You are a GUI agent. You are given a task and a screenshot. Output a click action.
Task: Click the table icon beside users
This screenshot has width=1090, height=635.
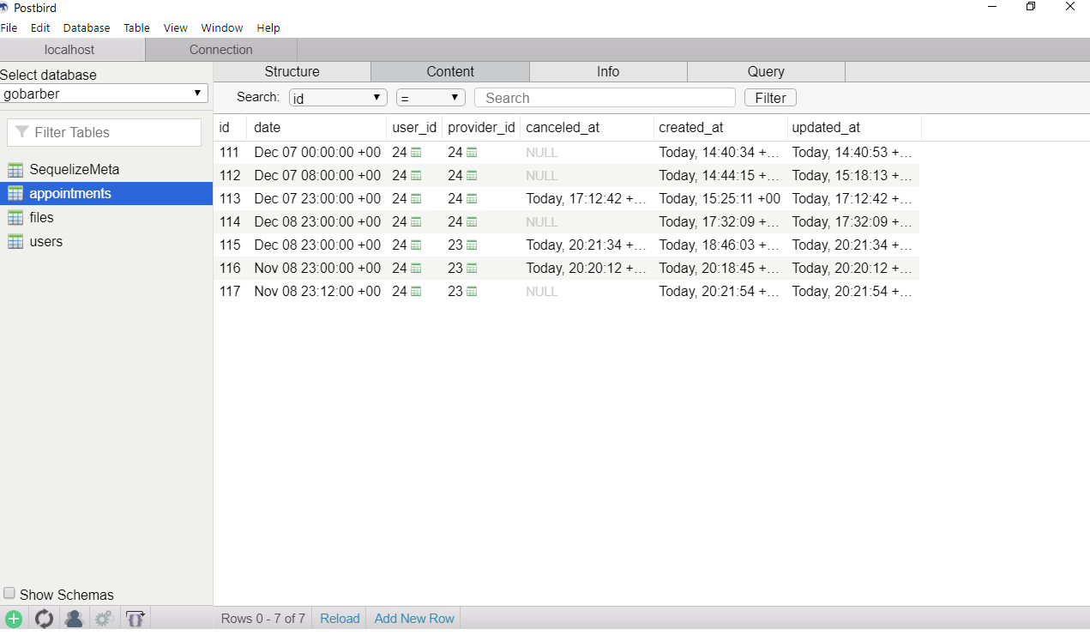click(15, 241)
